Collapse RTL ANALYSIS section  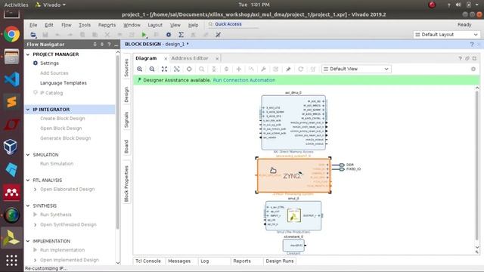click(x=28, y=180)
